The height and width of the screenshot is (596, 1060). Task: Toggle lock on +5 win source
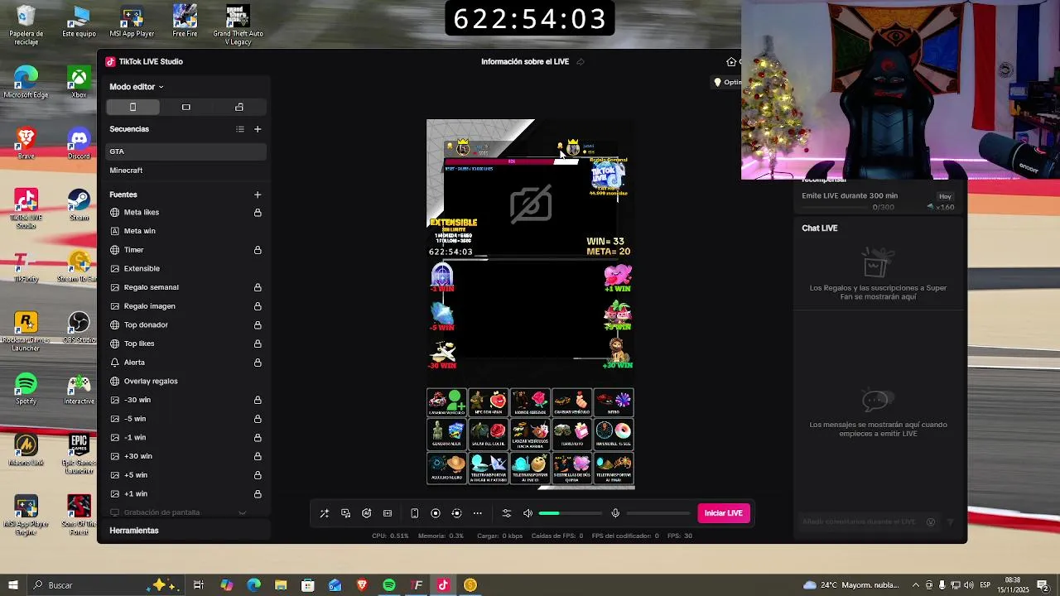point(258,475)
